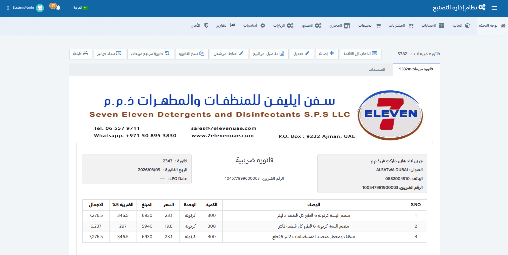Open الأمان security menu
The height and width of the screenshot is (255, 508).
tap(200, 26)
